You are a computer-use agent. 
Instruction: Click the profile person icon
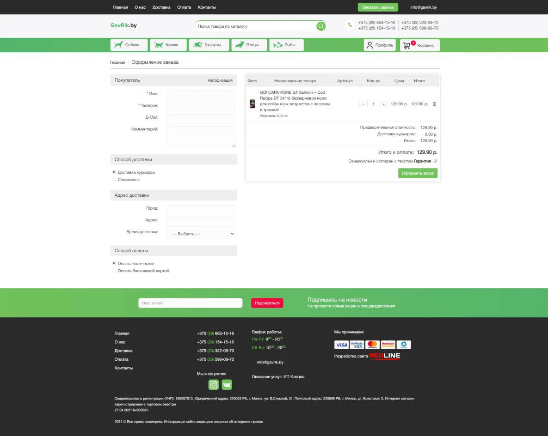369,45
